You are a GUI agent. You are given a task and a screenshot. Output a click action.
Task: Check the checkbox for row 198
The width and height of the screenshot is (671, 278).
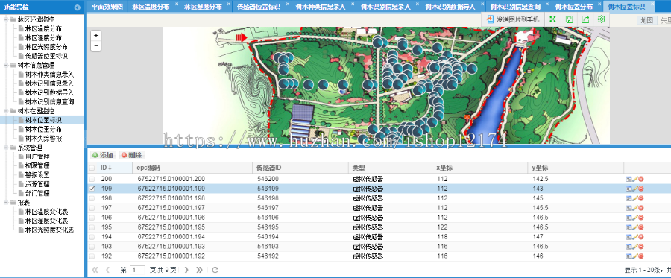click(92, 198)
